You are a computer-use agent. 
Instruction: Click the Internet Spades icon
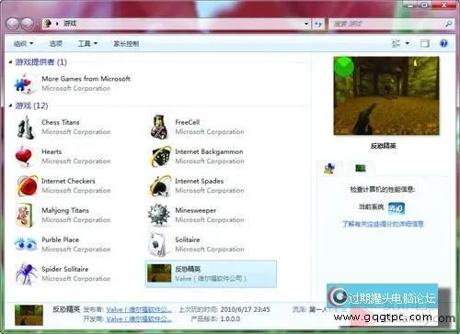point(160,185)
